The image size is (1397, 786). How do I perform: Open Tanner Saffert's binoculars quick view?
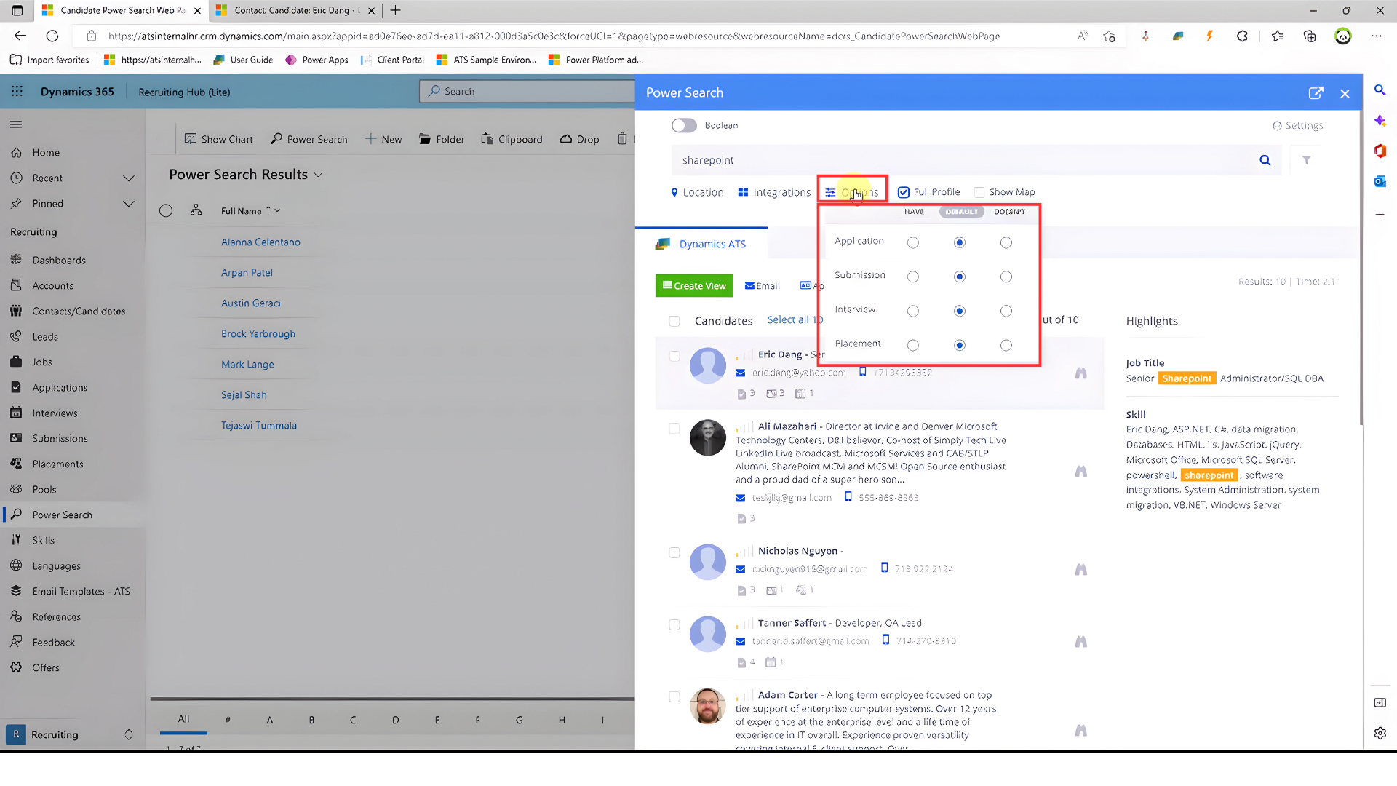click(x=1081, y=641)
